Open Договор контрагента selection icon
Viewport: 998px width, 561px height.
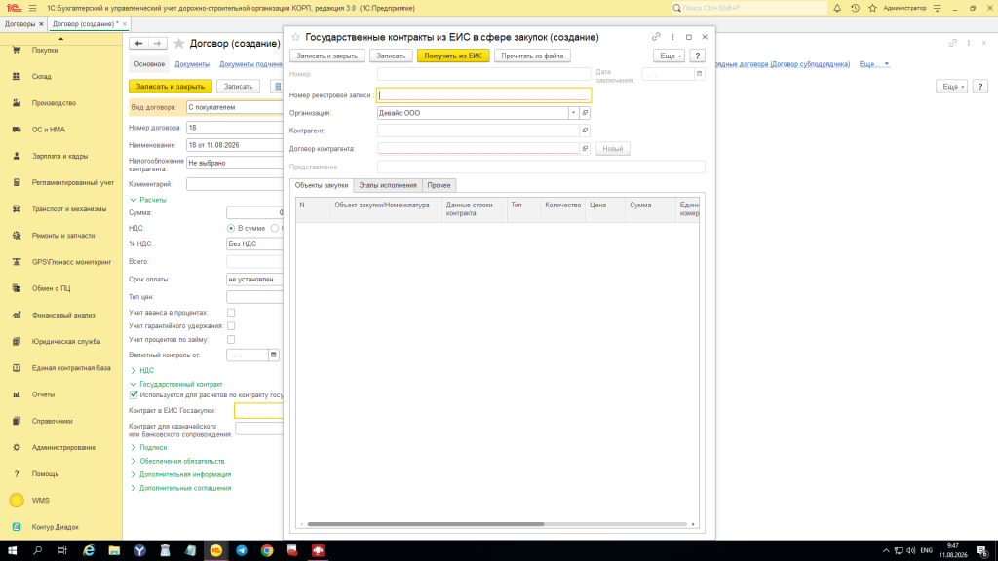pyautogui.click(x=585, y=148)
